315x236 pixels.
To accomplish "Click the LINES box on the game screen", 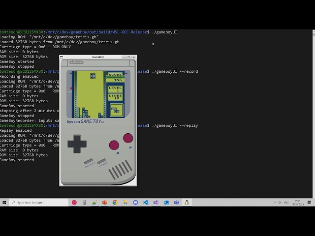I will point(115,97).
